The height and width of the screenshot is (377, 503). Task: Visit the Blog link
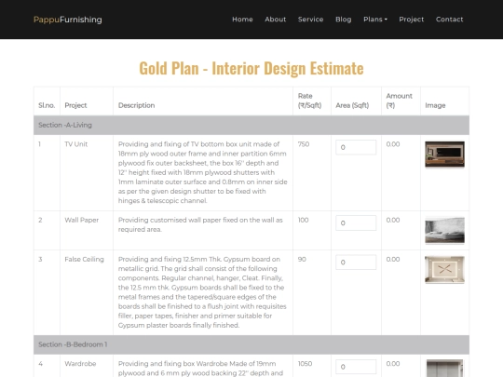[x=343, y=20]
